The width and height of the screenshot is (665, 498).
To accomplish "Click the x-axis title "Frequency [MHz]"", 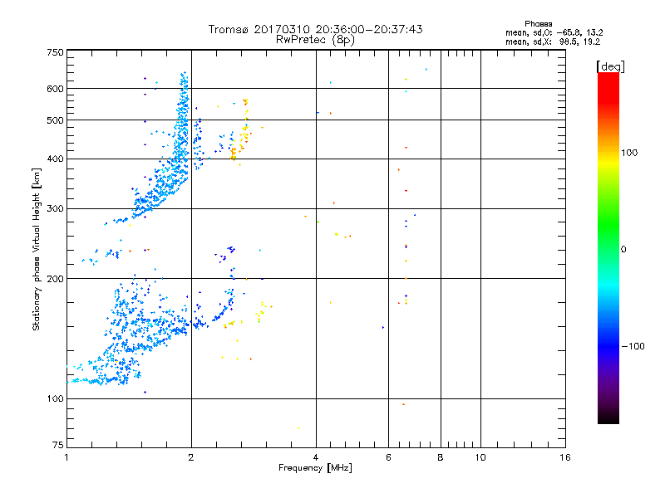I will click(315, 468).
